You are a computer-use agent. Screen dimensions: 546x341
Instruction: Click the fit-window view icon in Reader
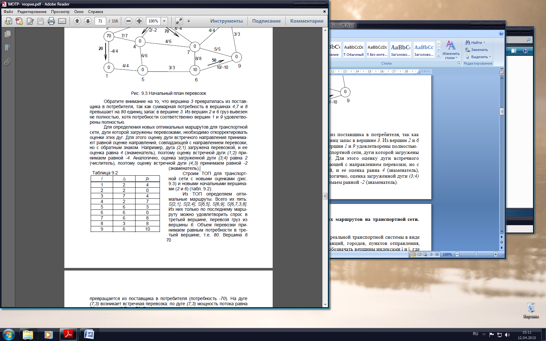click(179, 21)
